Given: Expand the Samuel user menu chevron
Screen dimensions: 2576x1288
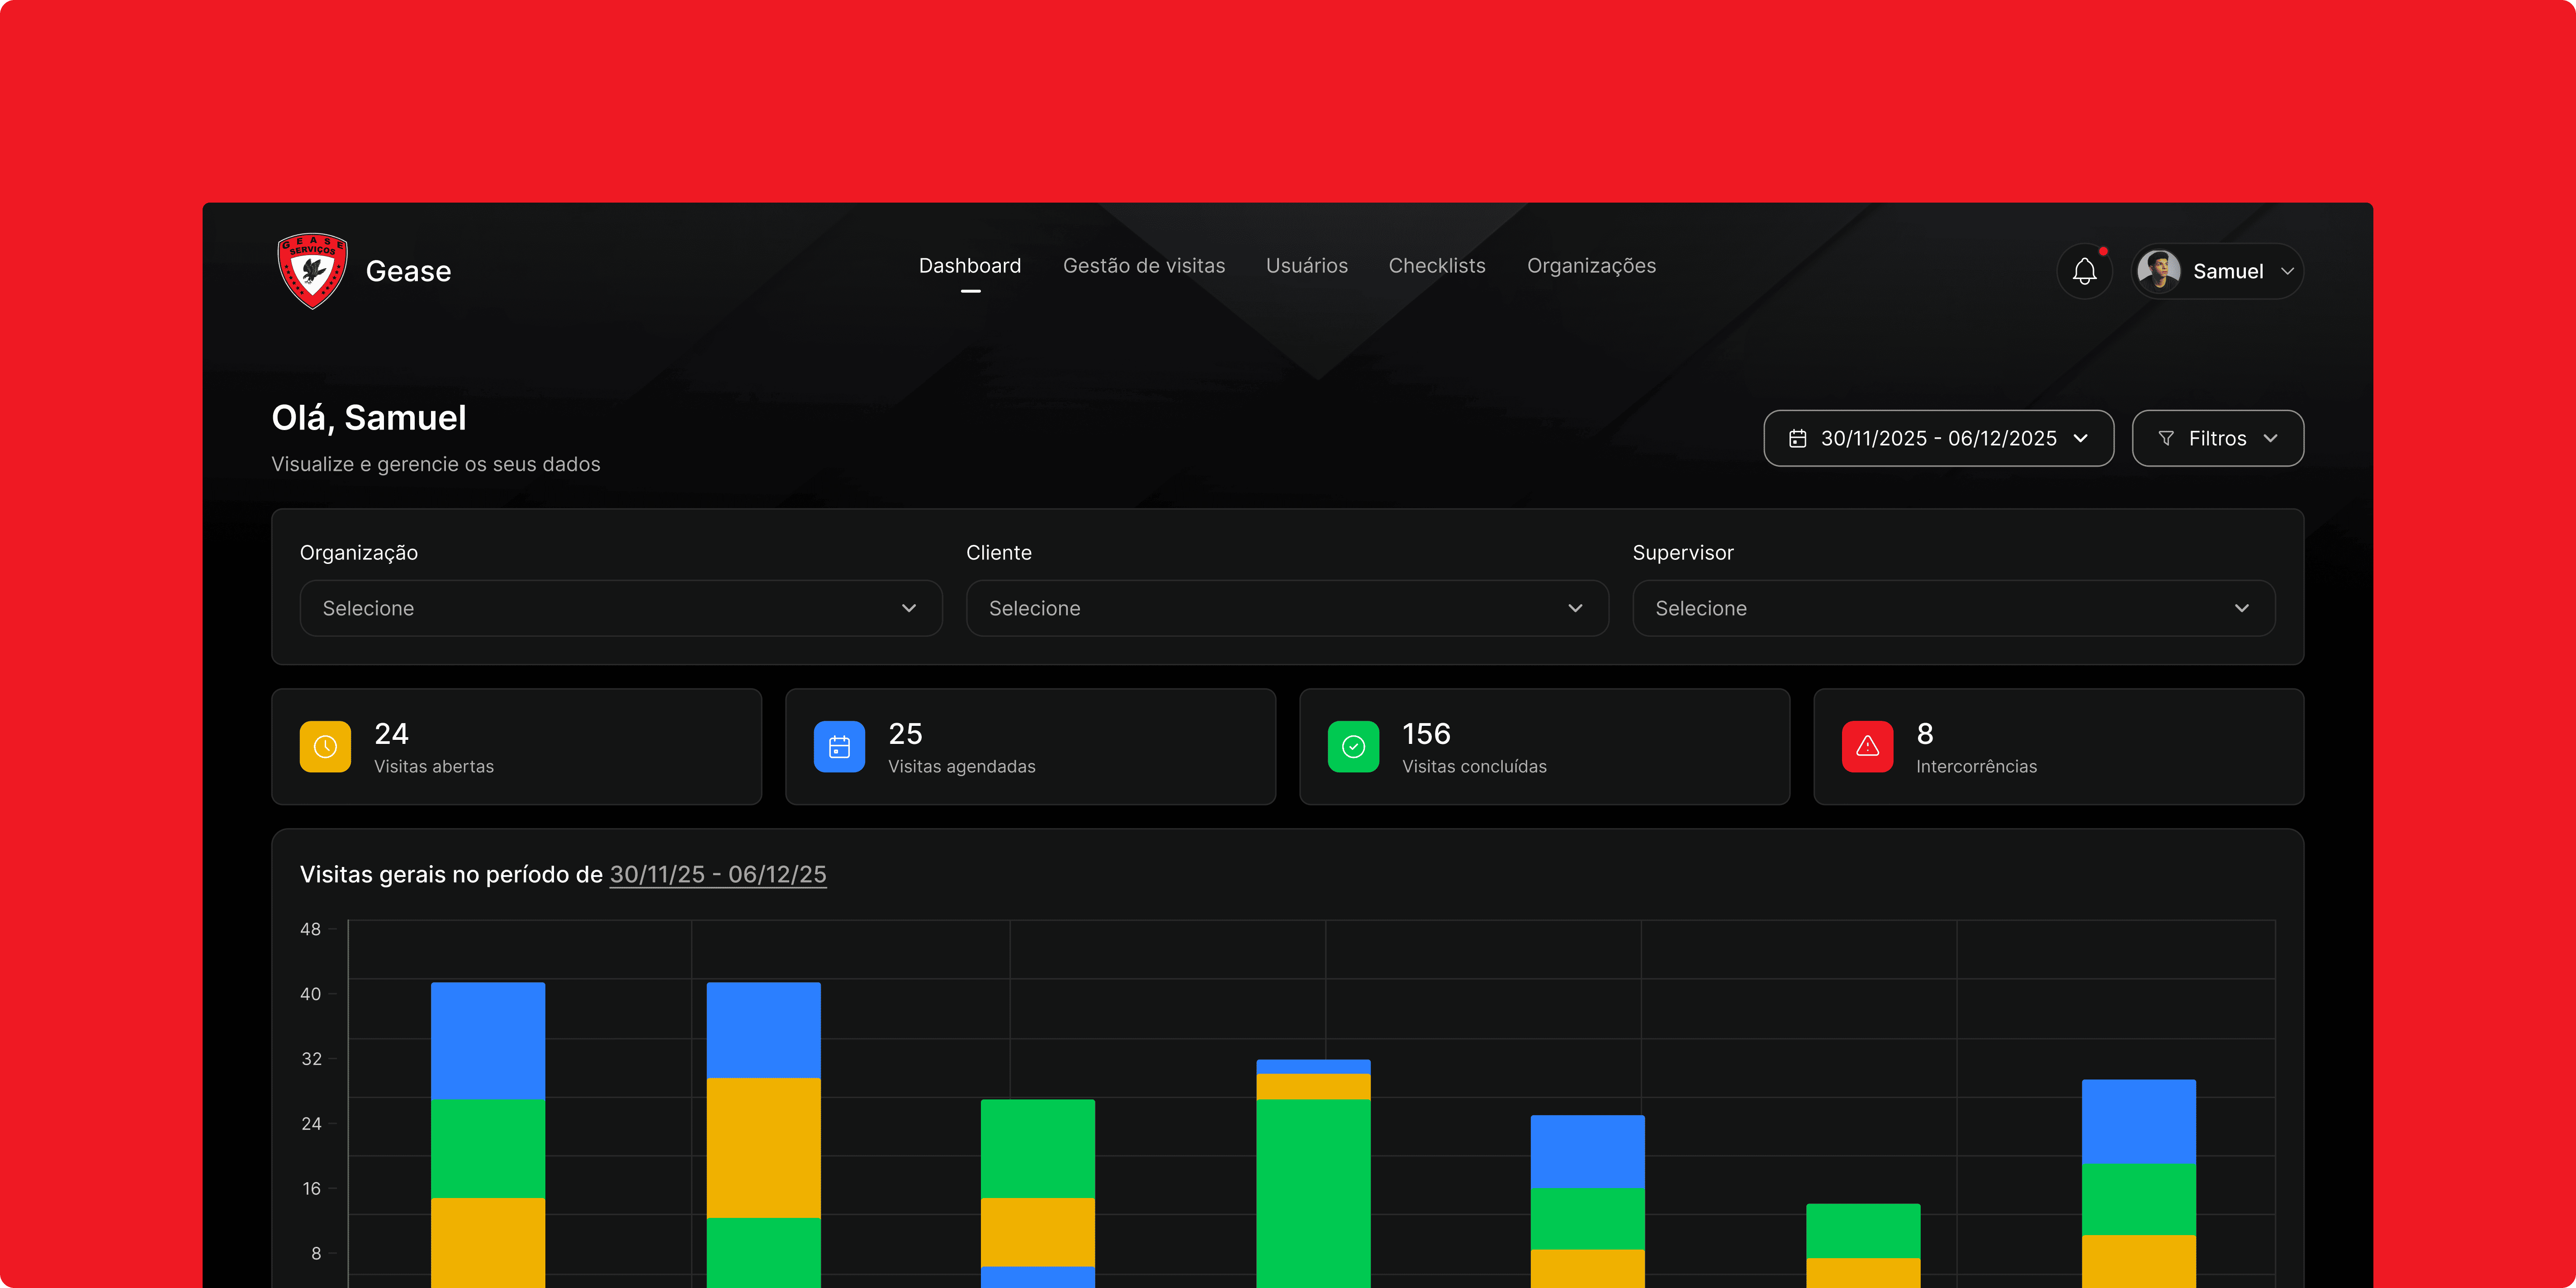Looking at the screenshot, I should tap(2287, 272).
